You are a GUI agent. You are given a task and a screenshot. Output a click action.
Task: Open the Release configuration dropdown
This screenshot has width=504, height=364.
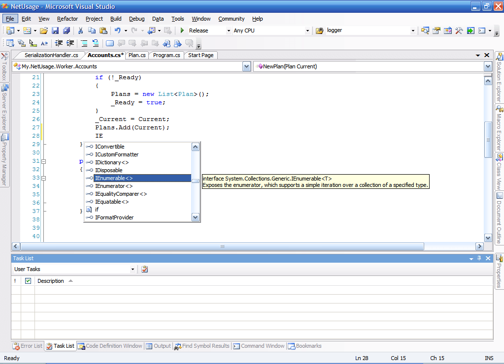point(229,30)
